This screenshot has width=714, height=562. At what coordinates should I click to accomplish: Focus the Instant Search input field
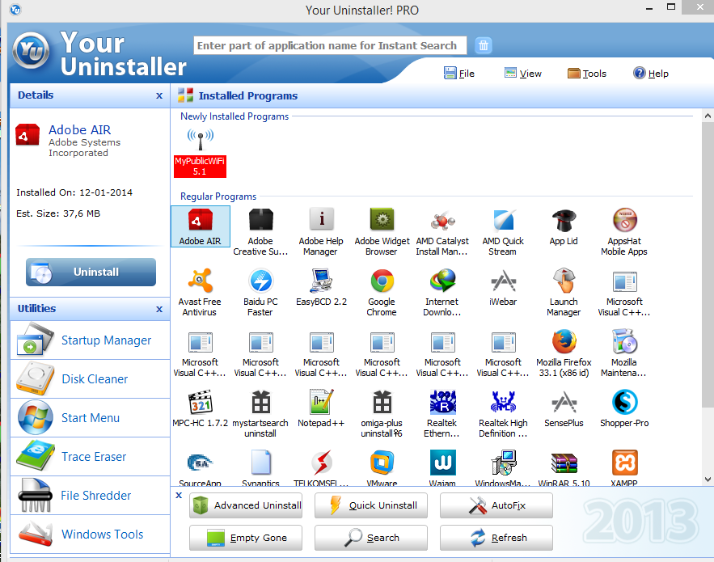point(330,45)
